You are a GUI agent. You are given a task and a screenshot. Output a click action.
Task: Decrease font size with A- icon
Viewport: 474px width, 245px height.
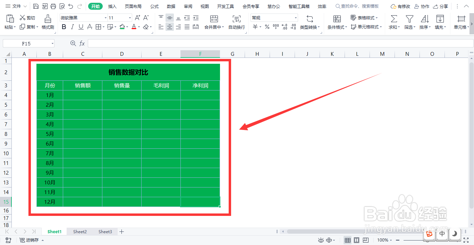(146, 18)
